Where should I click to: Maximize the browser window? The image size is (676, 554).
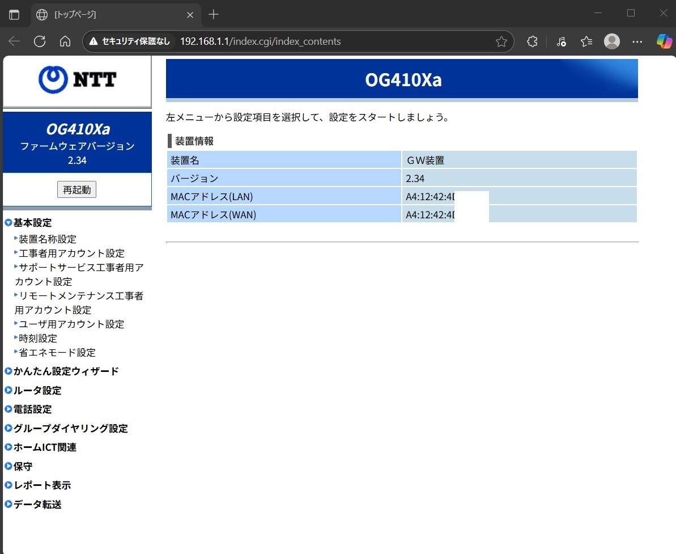pos(631,13)
